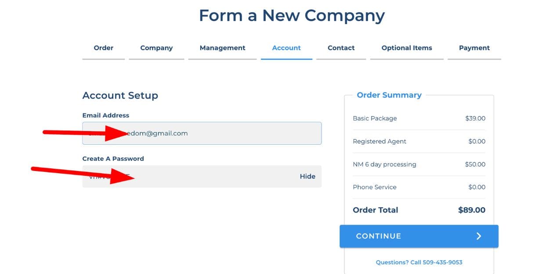The width and height of the screenshot is (549, 274).
Task: Click the Email Address field label
Action: click(106, 115)
